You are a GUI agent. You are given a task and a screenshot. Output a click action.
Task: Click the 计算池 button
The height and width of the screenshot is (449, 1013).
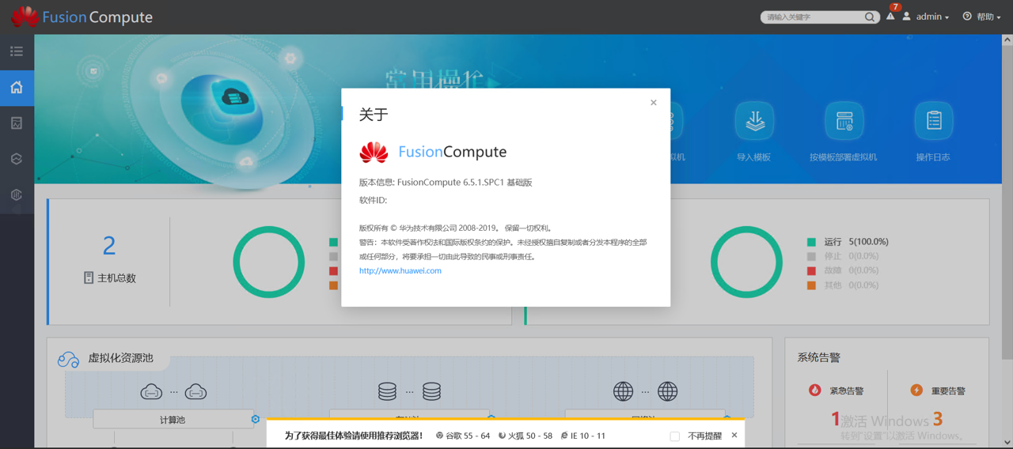pyautogui.click(x=173, y=420)
